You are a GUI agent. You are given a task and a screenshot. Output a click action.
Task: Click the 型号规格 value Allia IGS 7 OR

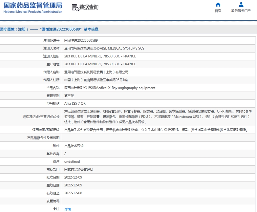click(x=75, y=104)
